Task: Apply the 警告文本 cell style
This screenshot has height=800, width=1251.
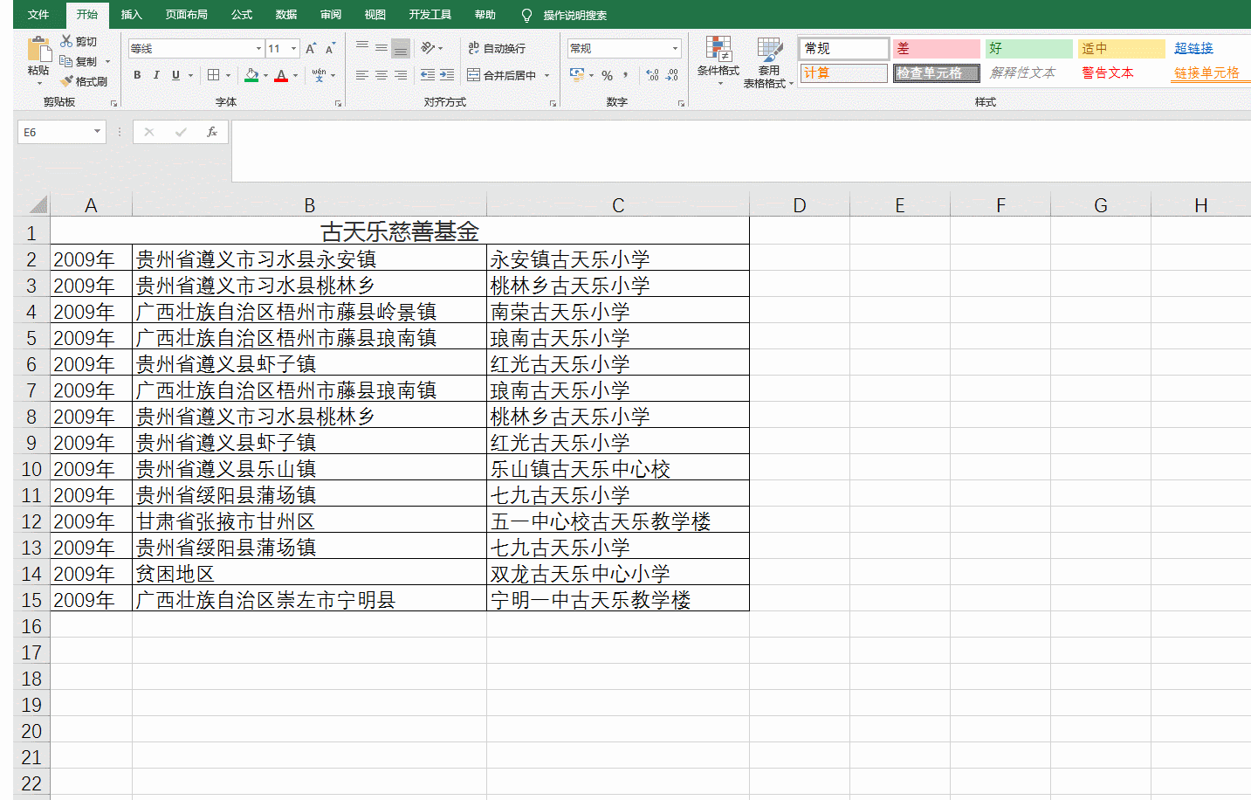Action: point(1108,72)
